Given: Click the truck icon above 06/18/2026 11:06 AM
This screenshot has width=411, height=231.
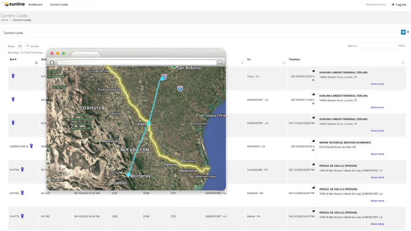Looking at the screenshot, I should coord(313,94).
